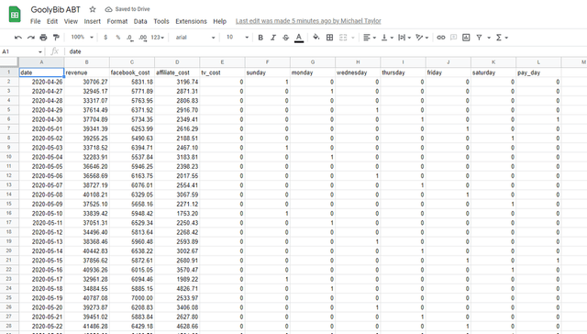The height and width of the screenshot is (334, 587).
Task: Click the GoolyBib ABT title field
Action: (55, 9)
